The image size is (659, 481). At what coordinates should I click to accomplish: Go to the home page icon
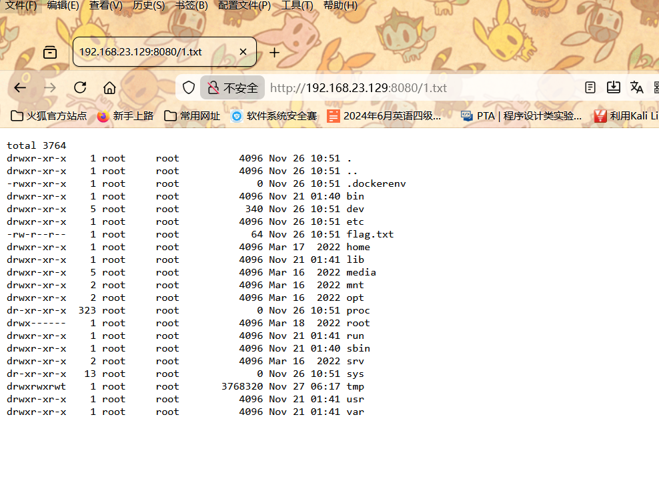coord(110,88)
